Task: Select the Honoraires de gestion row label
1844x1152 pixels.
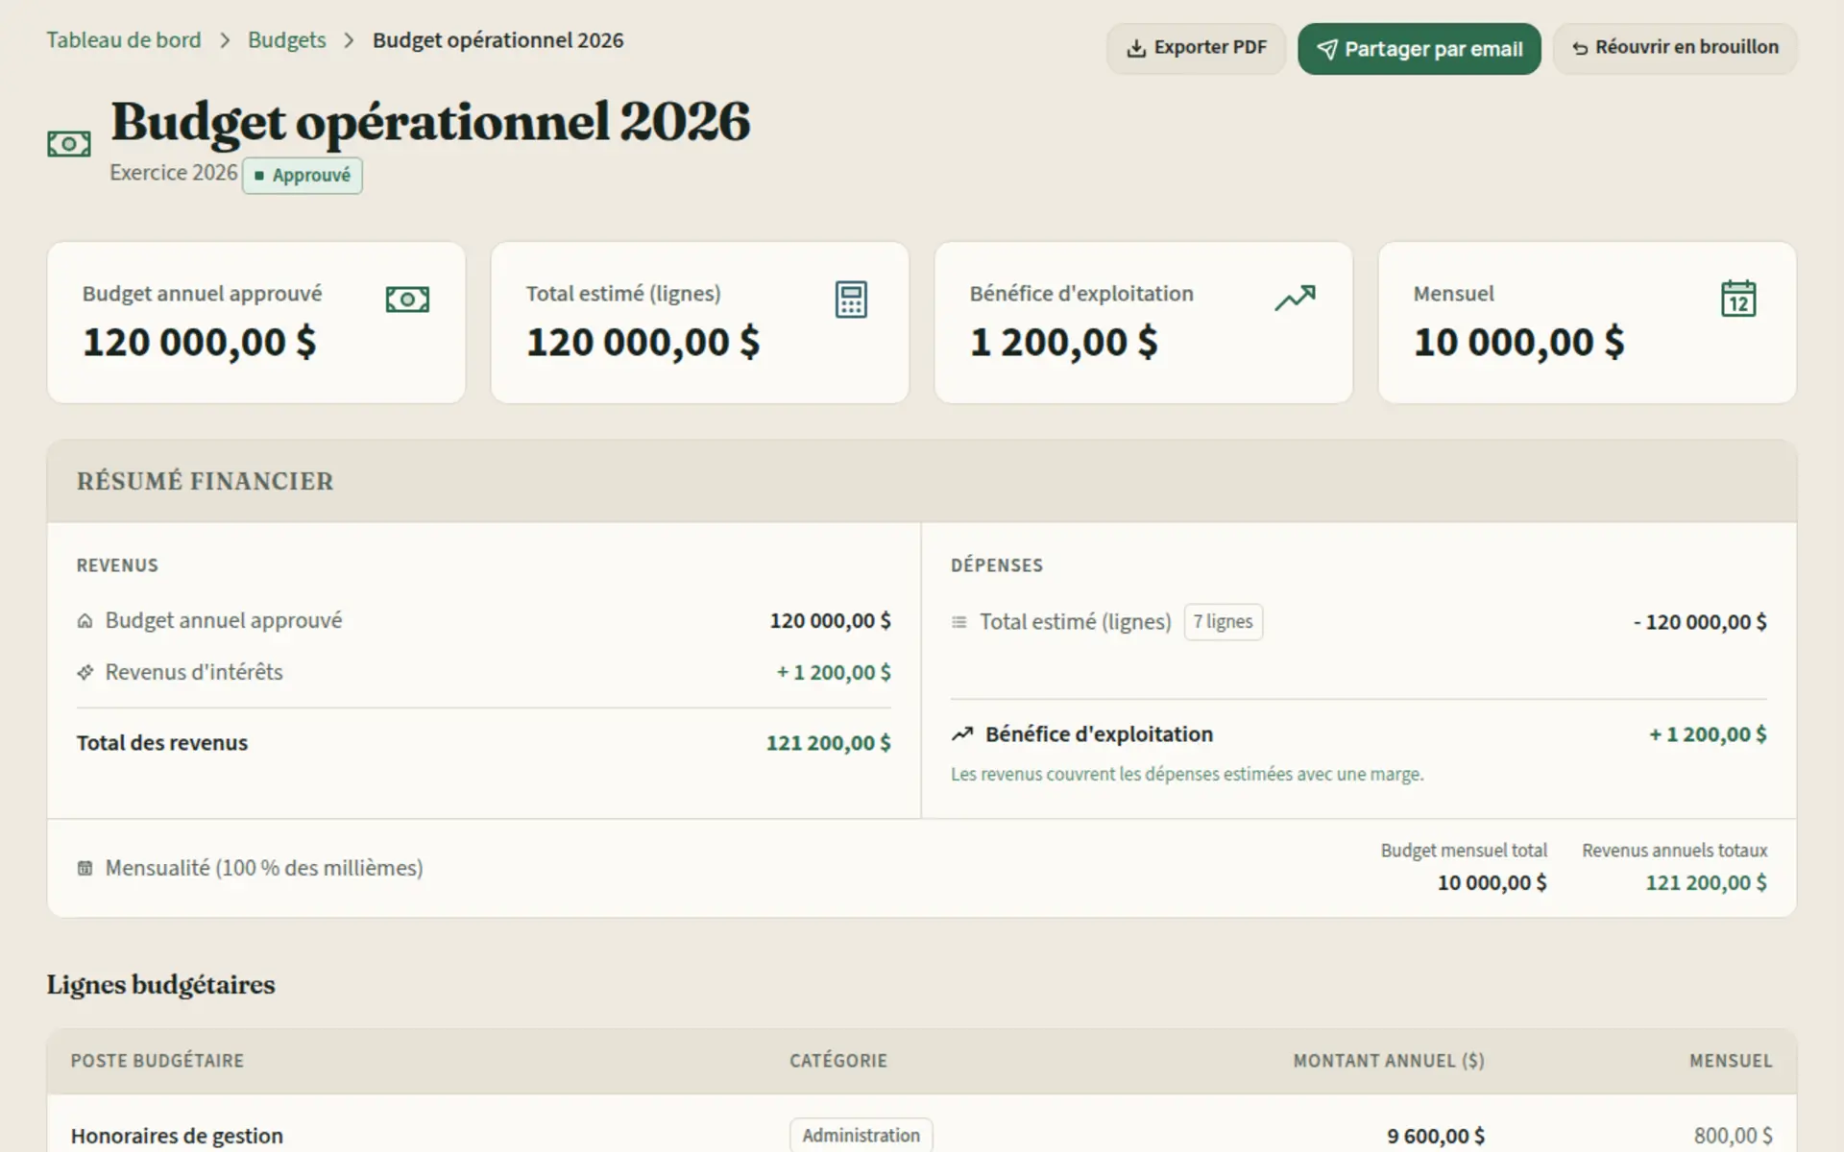Action: pos(177,1136)
